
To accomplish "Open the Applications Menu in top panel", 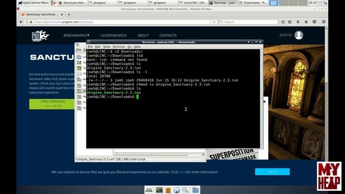I will tap(33, 3).
